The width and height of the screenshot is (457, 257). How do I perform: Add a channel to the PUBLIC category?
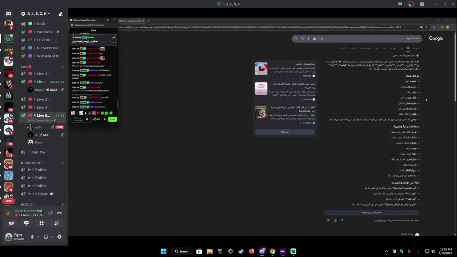(x=62, y=205)
